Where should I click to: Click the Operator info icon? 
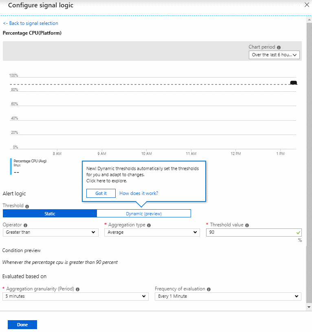(x=26, y=225)
